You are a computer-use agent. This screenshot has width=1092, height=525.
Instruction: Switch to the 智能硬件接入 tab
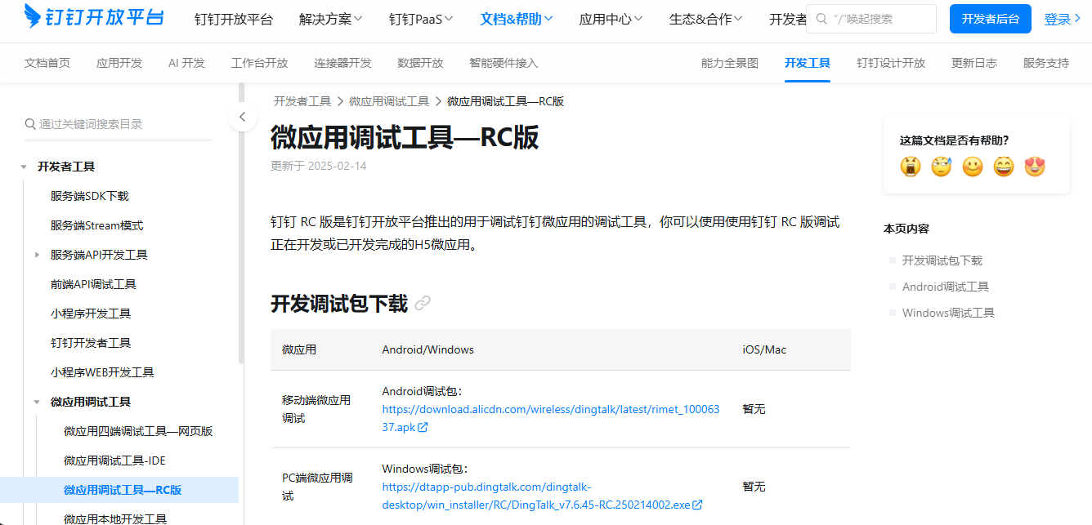(x=503, y=63)
